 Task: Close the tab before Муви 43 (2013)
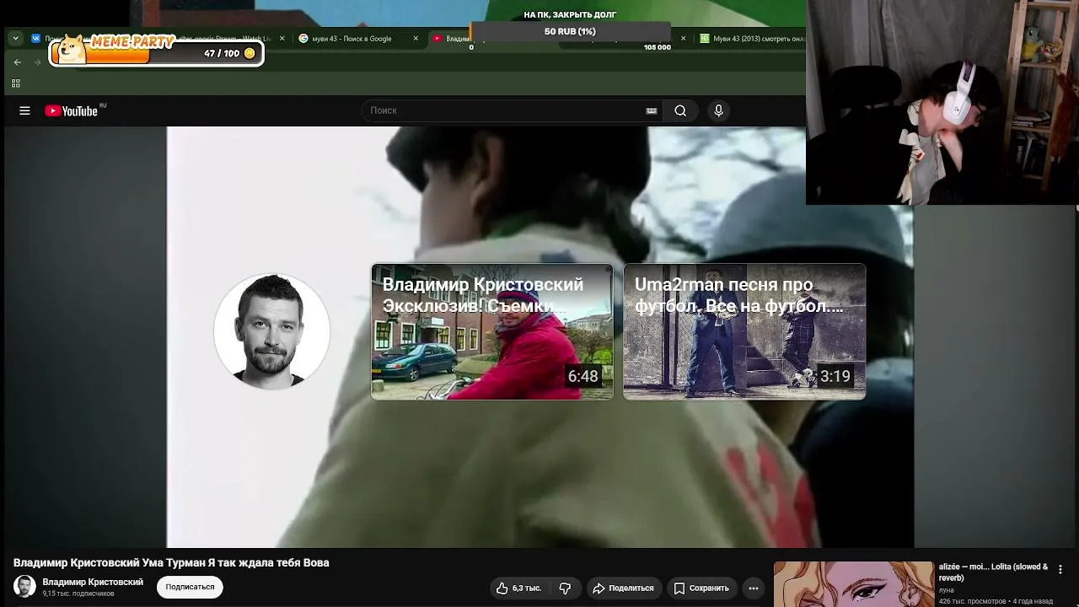coord(683,38)
